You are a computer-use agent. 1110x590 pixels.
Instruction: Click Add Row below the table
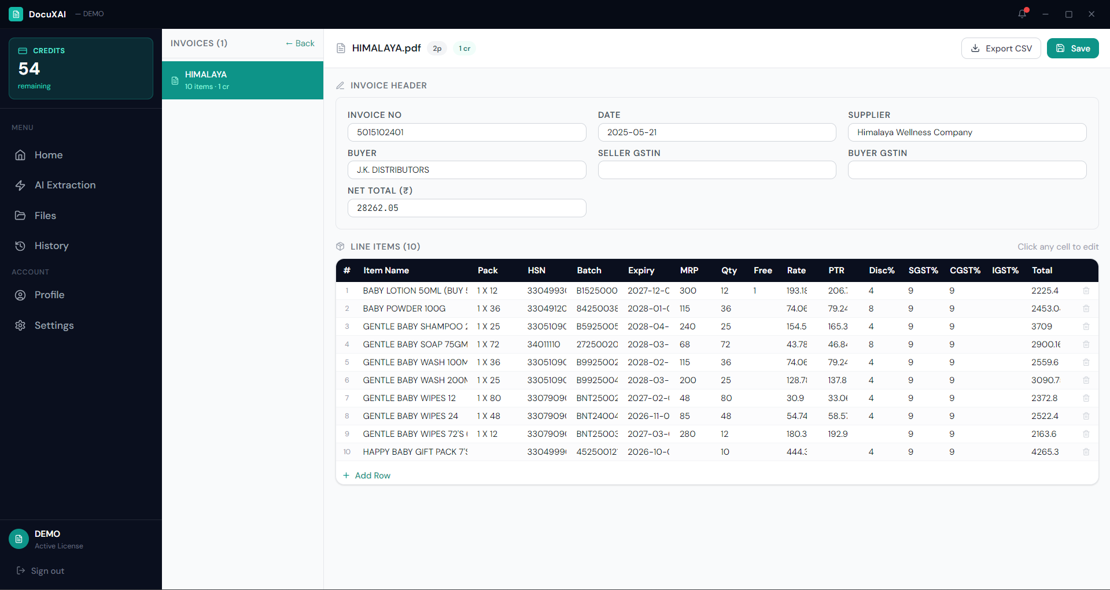point(367,476)
